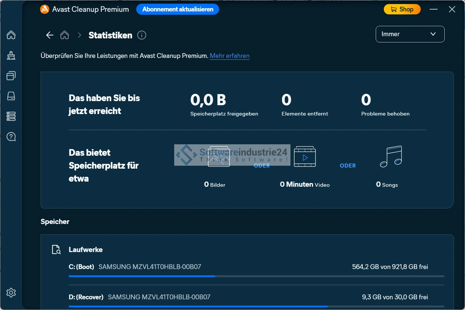Open the help chat bubble icon
This screenshot has height=310, width=465.
click(11, 137)
